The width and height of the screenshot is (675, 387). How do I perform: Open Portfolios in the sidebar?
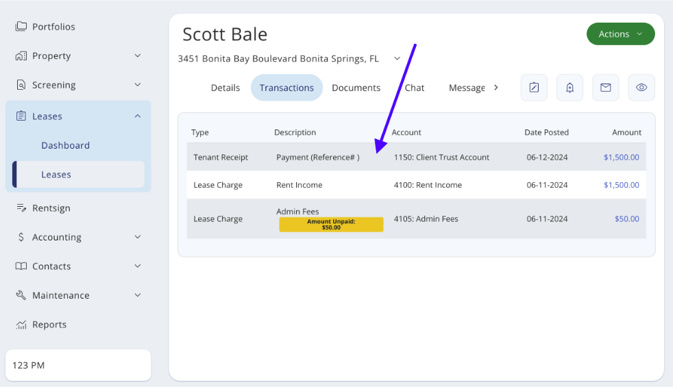(53, 27)
